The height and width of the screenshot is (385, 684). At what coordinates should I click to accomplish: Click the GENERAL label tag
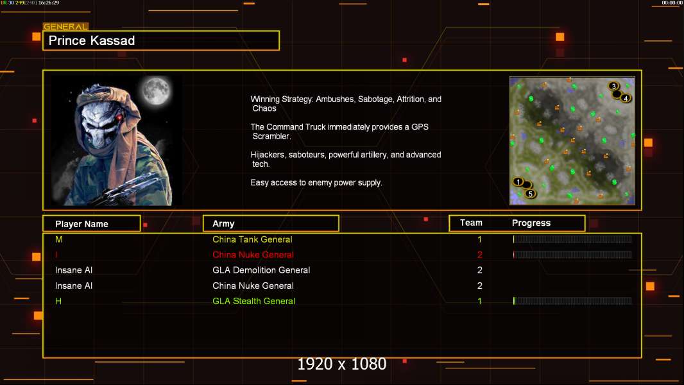click(x=65, y=26)
